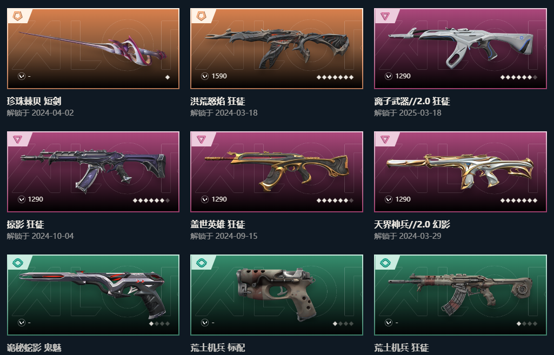The width and height of the screenshot is (554, 355).
Task: Open the 洪荒怒焰 狂徒 skin image
Action: (x=277, y=48)
